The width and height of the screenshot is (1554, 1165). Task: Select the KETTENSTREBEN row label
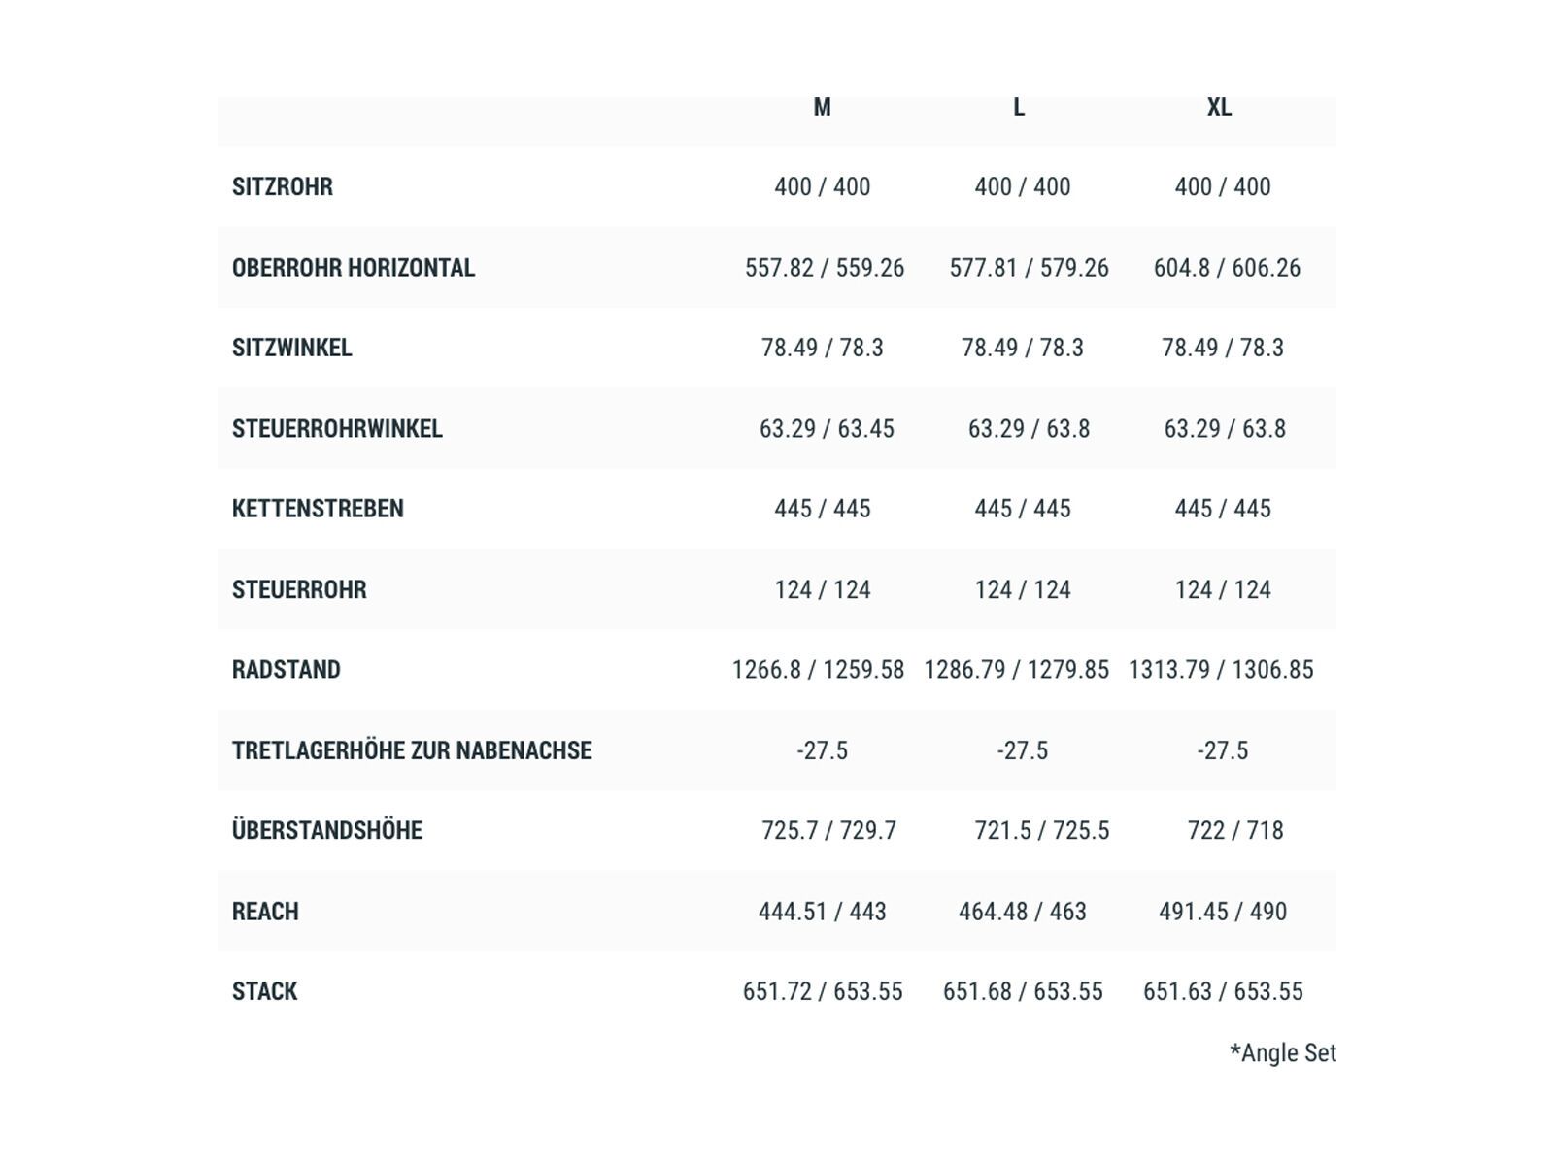coord(318,509)
